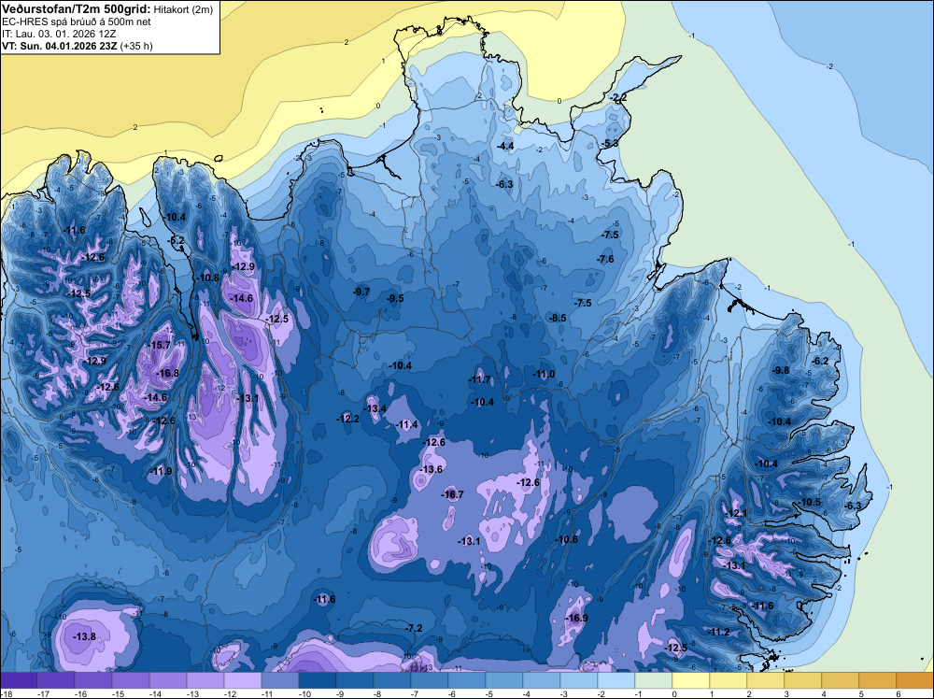Click the 'VT: Sun. 04.01.2026 23Z' valid time
This screenshot has height=699, width=934.
tap(60, 46)
